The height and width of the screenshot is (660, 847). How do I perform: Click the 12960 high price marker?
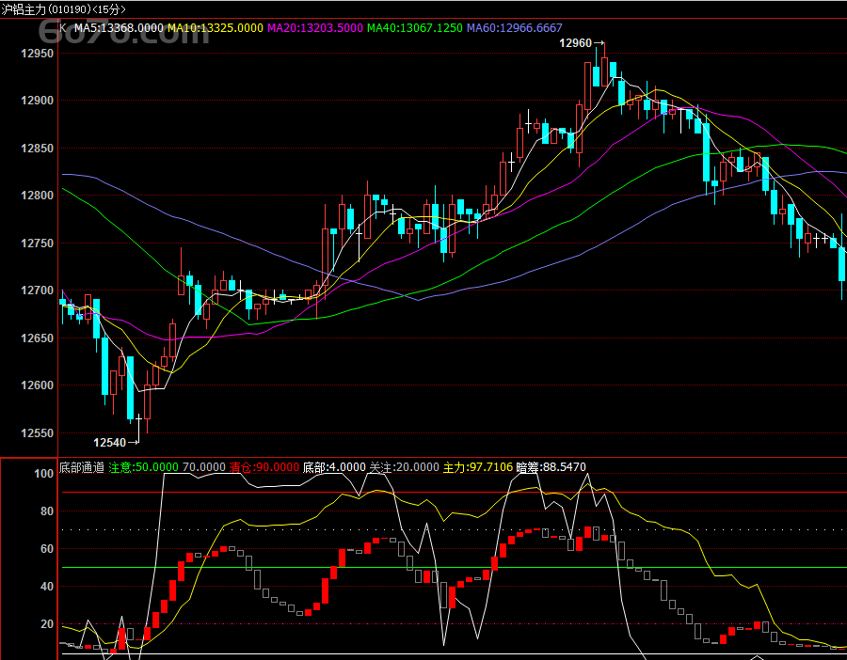pos(575,43)
